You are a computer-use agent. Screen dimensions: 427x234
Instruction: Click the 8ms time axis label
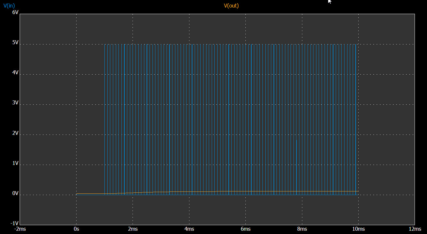(302, 229)
